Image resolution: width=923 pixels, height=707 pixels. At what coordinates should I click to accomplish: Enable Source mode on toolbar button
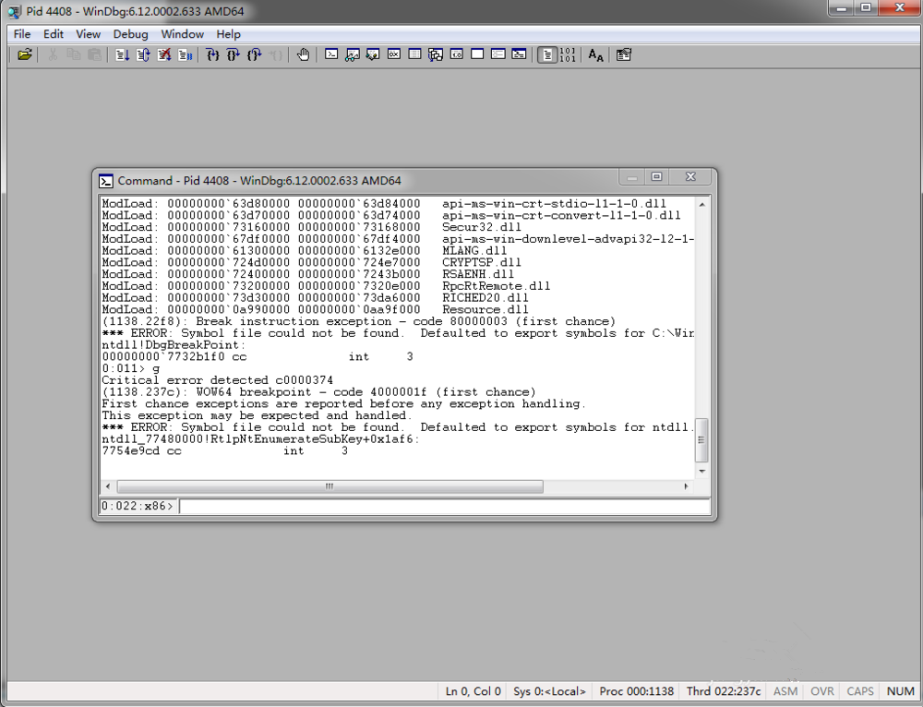[546, 55]
